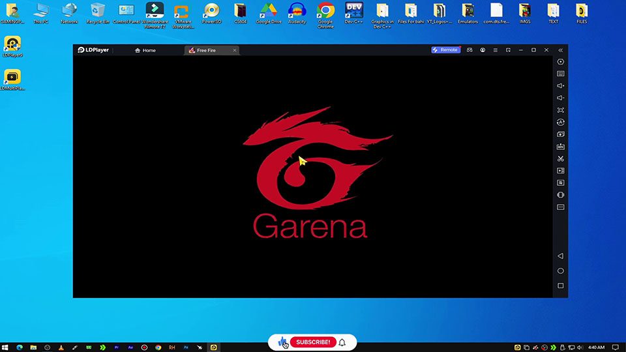The image size is (626, 352).
Task: Open File Explorer from taskbar
Action: tap(33, 347)
